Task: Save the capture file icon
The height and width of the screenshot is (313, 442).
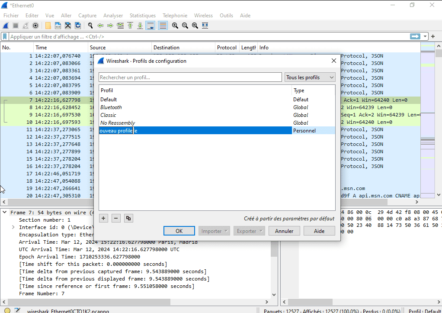Action: coord(58,26)
